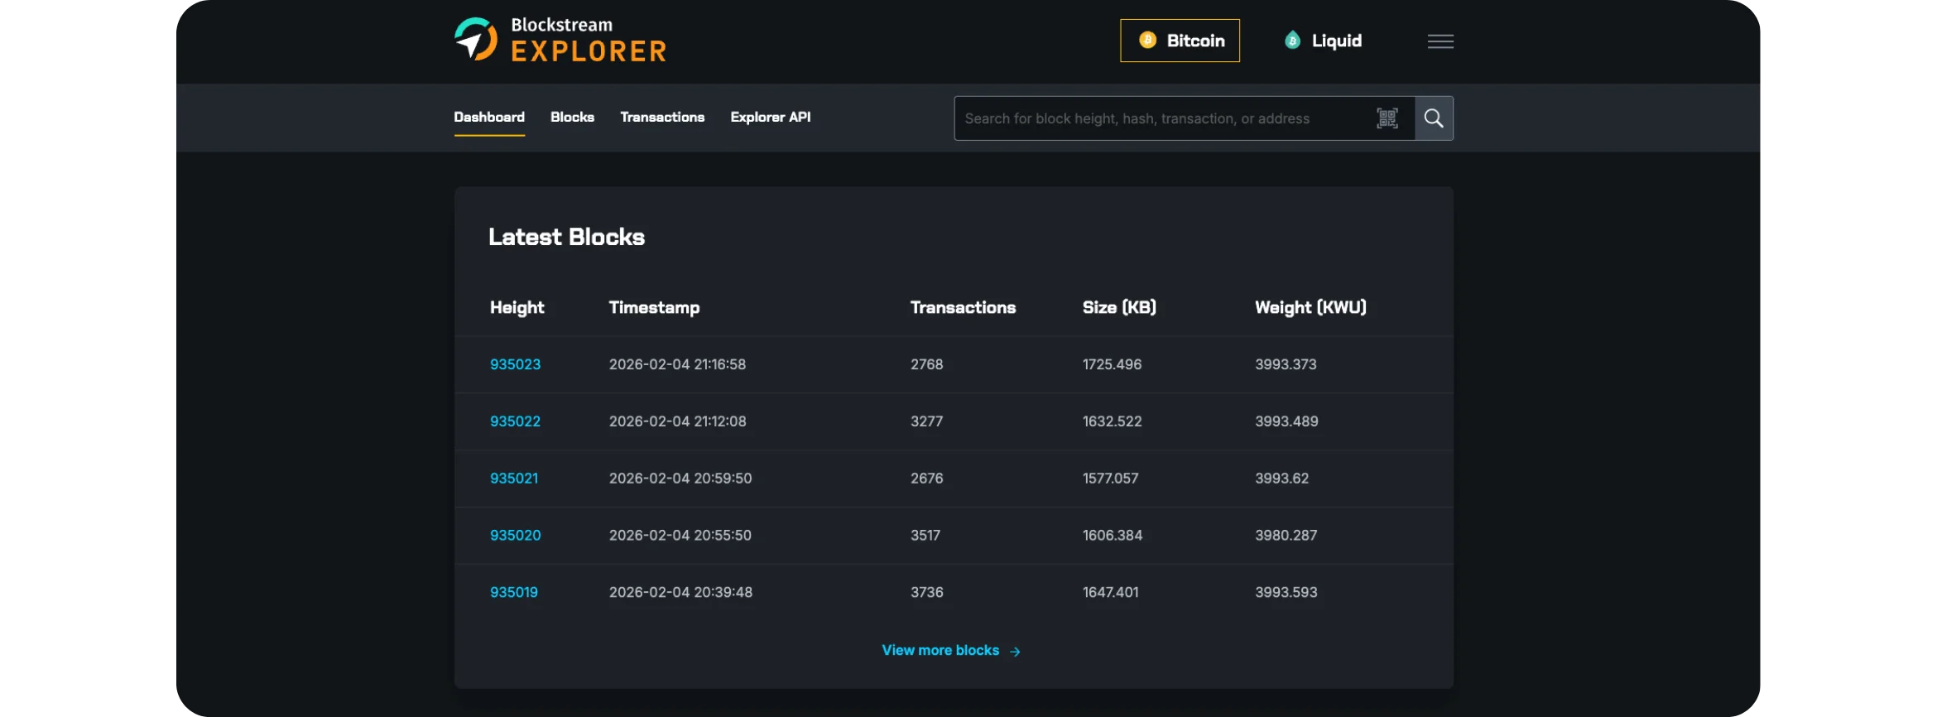Viewport: 1937px width, 717px height.
Task: Open block 935022 details
Action: point(515,421)
